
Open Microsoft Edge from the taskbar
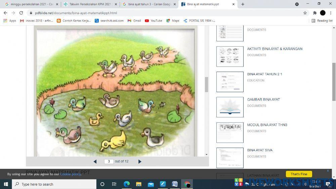click(x=127, y=184)
